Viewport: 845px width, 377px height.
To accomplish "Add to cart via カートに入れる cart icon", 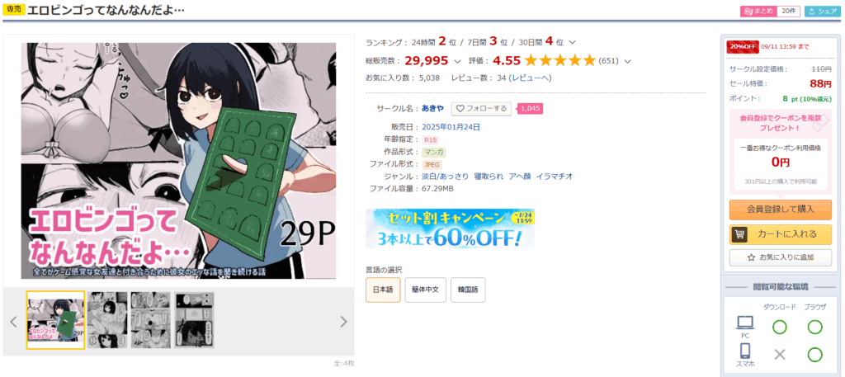I will 781,235.
